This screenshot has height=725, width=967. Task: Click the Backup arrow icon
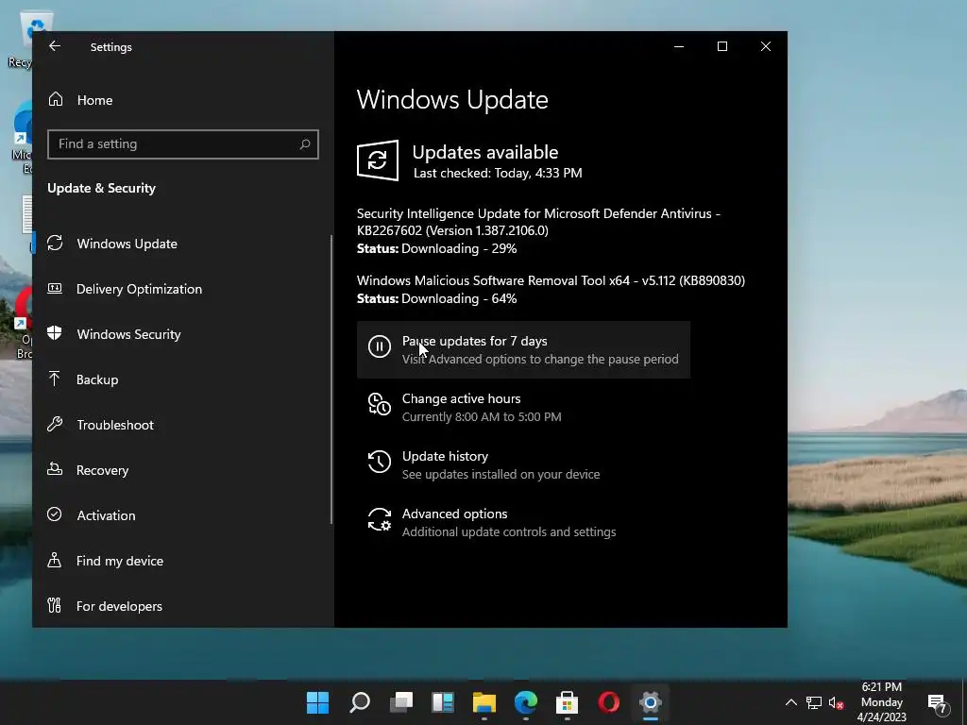pyautogui.click(x=54, y=379)
